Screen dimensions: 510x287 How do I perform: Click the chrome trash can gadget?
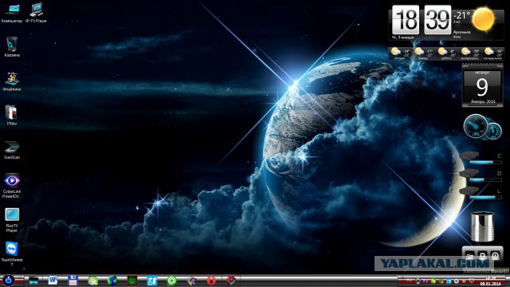(483, 226)
